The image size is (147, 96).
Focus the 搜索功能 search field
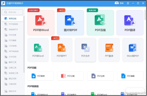click(12, 12)
